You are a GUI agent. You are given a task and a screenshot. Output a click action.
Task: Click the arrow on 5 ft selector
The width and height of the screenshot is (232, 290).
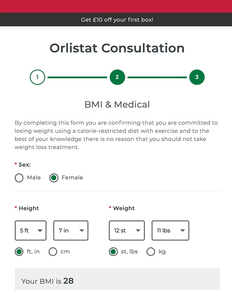(x=40, y=231)
